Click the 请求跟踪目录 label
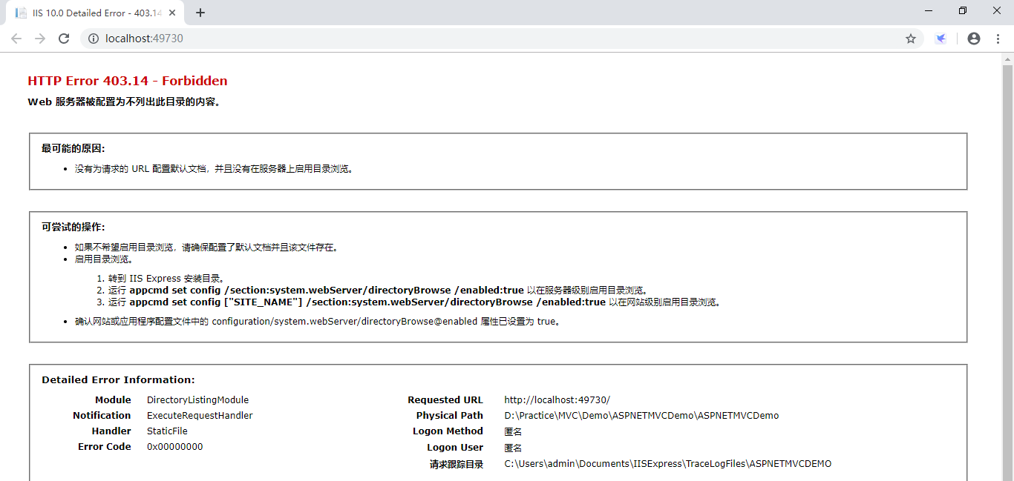Viewport: 1014px width, 481px height. point(457,464)
